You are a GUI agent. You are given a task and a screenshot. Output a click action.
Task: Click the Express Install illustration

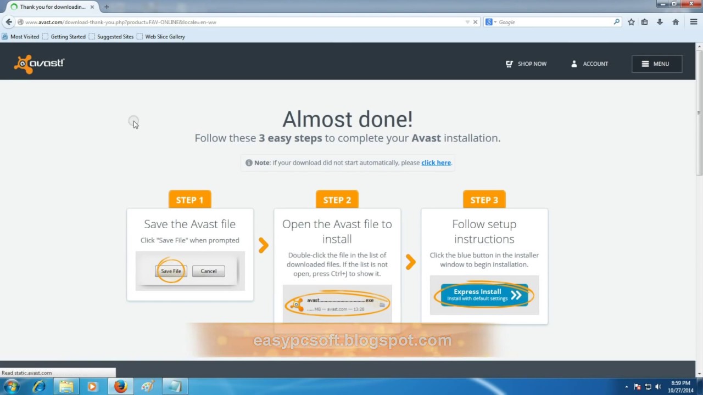point(484,295)
